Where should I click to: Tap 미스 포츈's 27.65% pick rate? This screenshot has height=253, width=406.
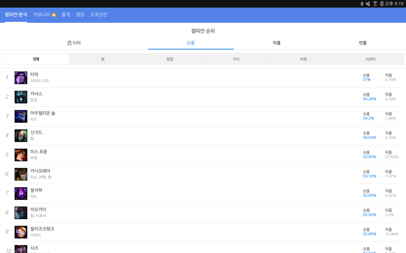(392, 157)
